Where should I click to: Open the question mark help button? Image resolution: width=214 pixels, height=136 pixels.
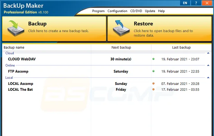[x=196, y=3]
